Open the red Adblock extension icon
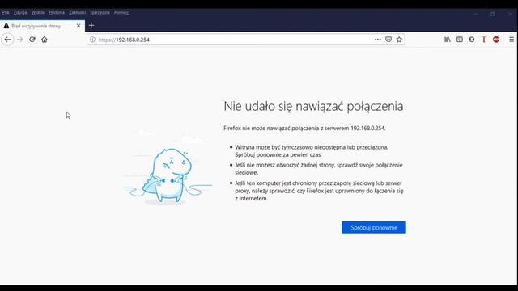This screenshot has height=291, width=518. pos(496,40)
